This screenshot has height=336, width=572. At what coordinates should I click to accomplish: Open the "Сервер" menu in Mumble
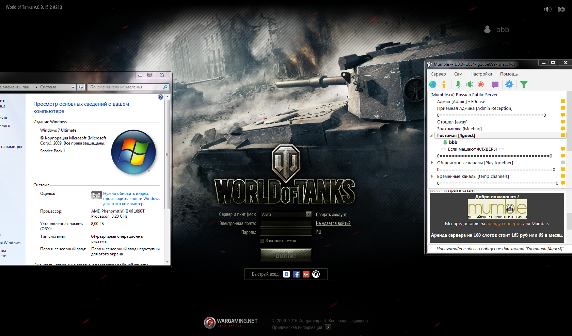438,74
